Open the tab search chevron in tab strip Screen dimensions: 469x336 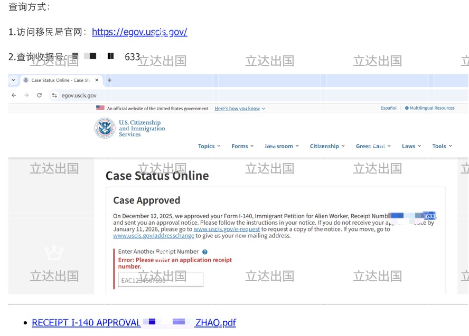[x=13, y=80]
